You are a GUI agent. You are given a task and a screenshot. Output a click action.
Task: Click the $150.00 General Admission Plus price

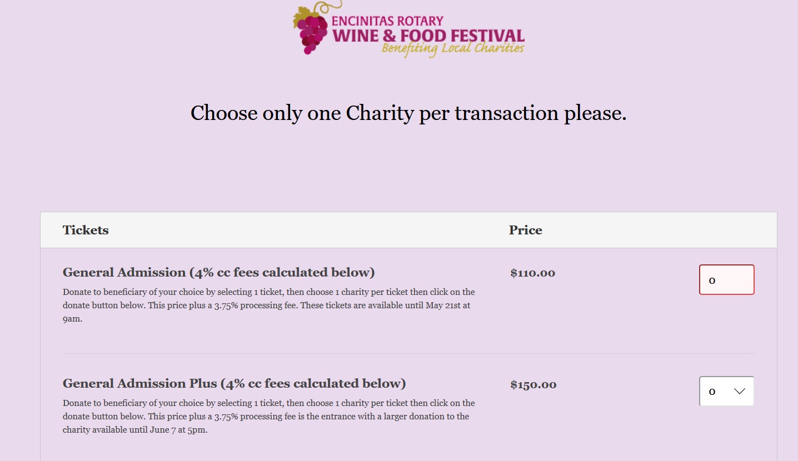(x=533, y=384)
